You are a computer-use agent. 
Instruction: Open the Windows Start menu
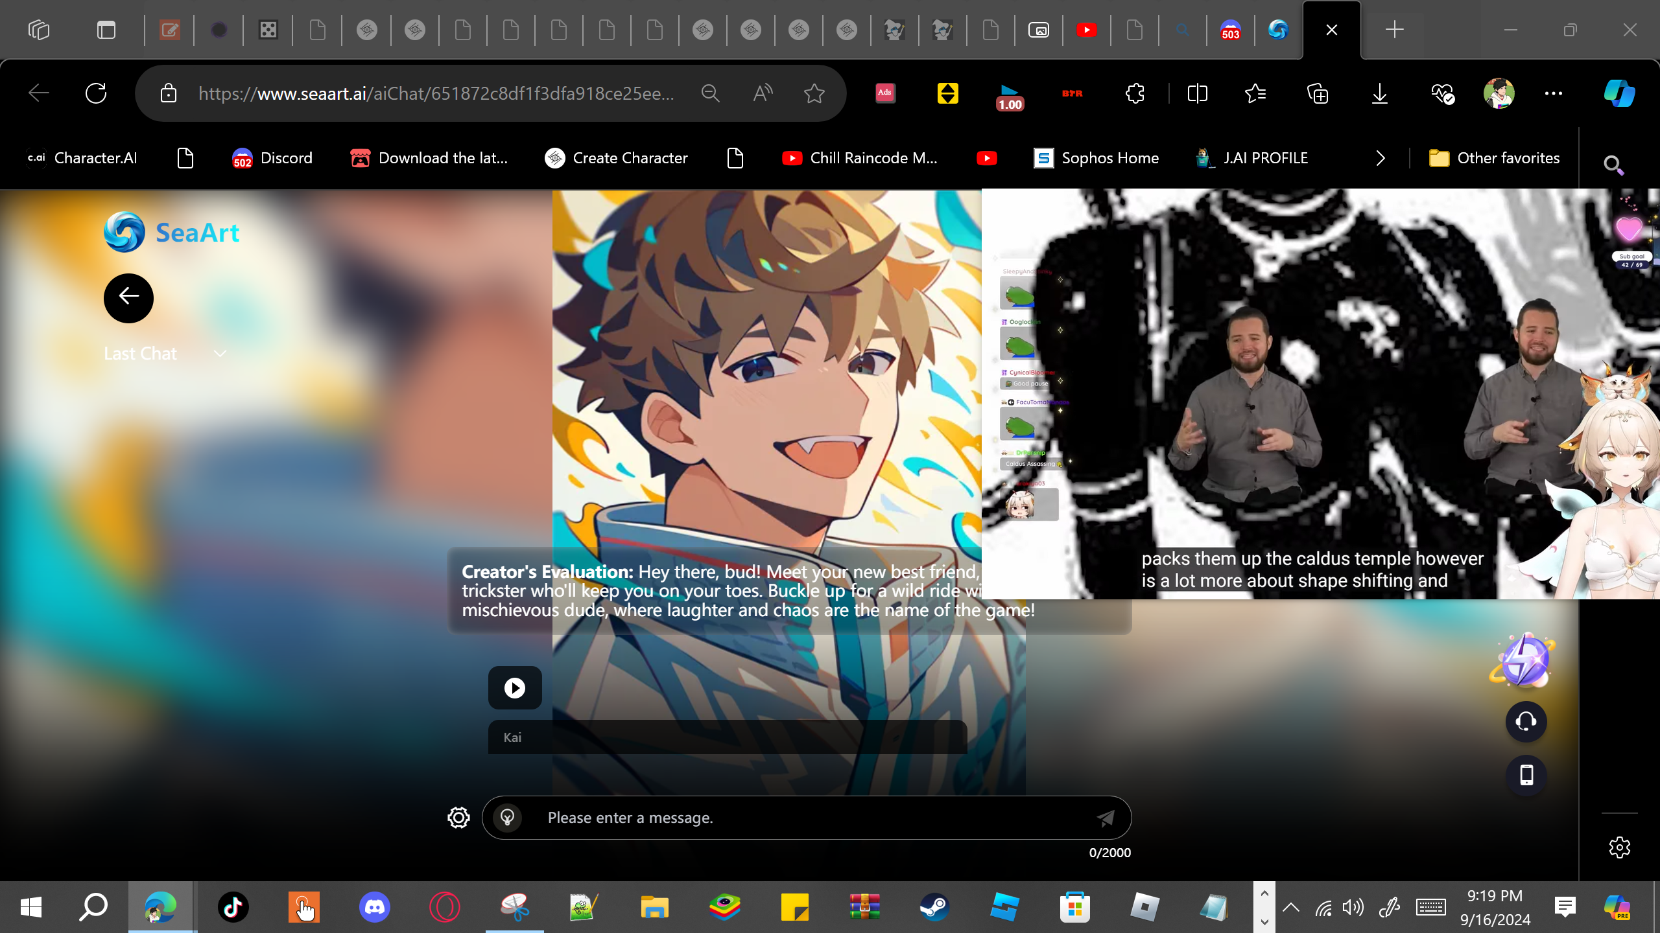pos(31,907)
